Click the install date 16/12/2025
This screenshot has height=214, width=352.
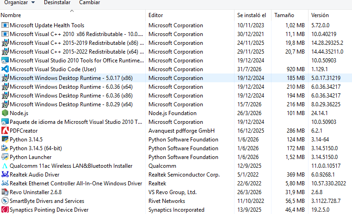pos(251,130)
